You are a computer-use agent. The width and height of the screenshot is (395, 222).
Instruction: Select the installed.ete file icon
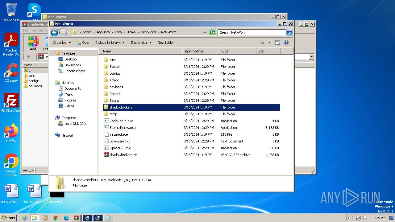click(x=106, y=134)
